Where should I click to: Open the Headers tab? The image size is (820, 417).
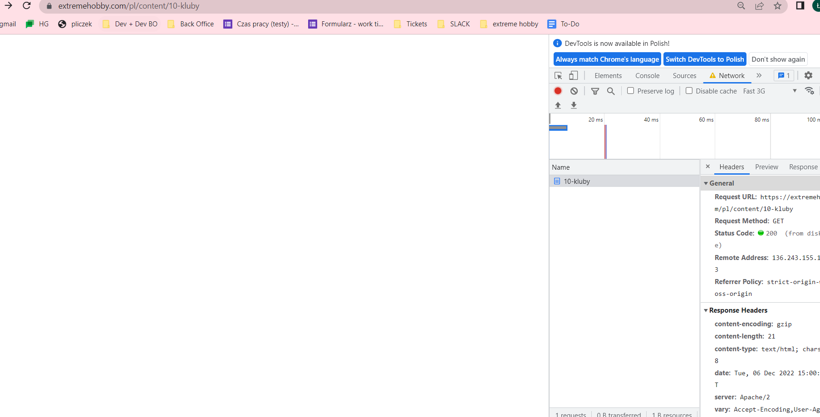pyautogui.click(x=732, y=167)
